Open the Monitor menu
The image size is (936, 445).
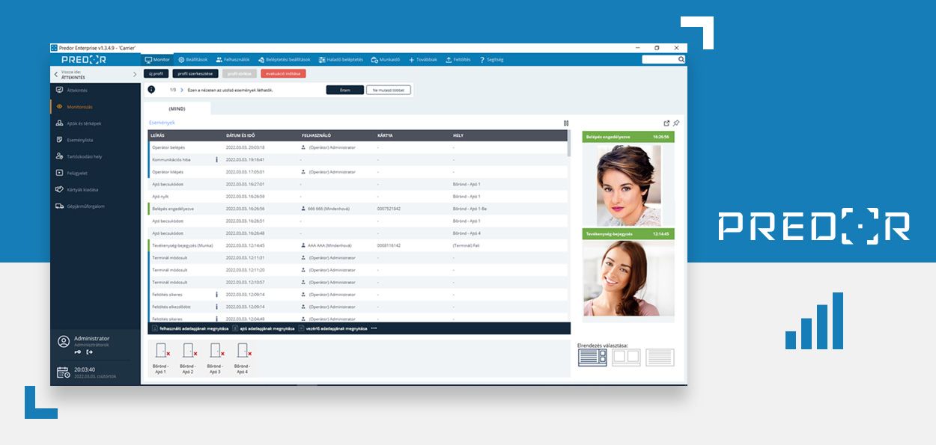click(157, 59)
